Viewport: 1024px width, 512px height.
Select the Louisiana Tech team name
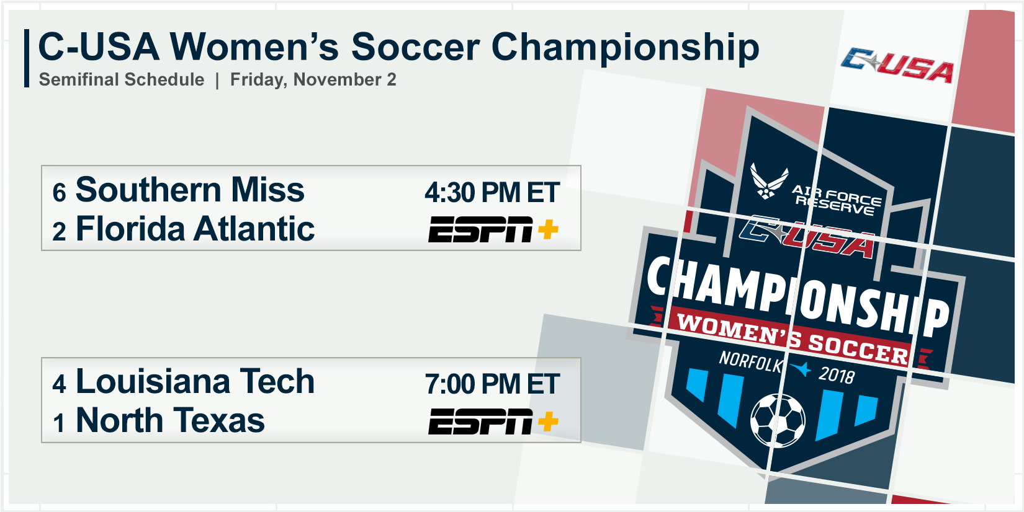click(195, 382)
